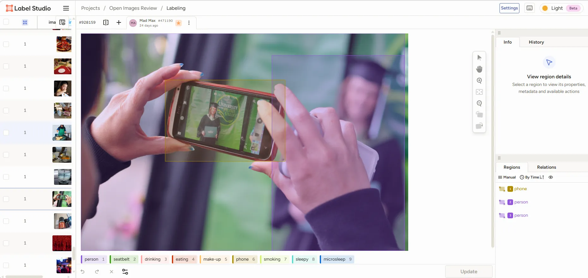Switch to the Info tab
The image size is (588, 278).
point(507,42)
